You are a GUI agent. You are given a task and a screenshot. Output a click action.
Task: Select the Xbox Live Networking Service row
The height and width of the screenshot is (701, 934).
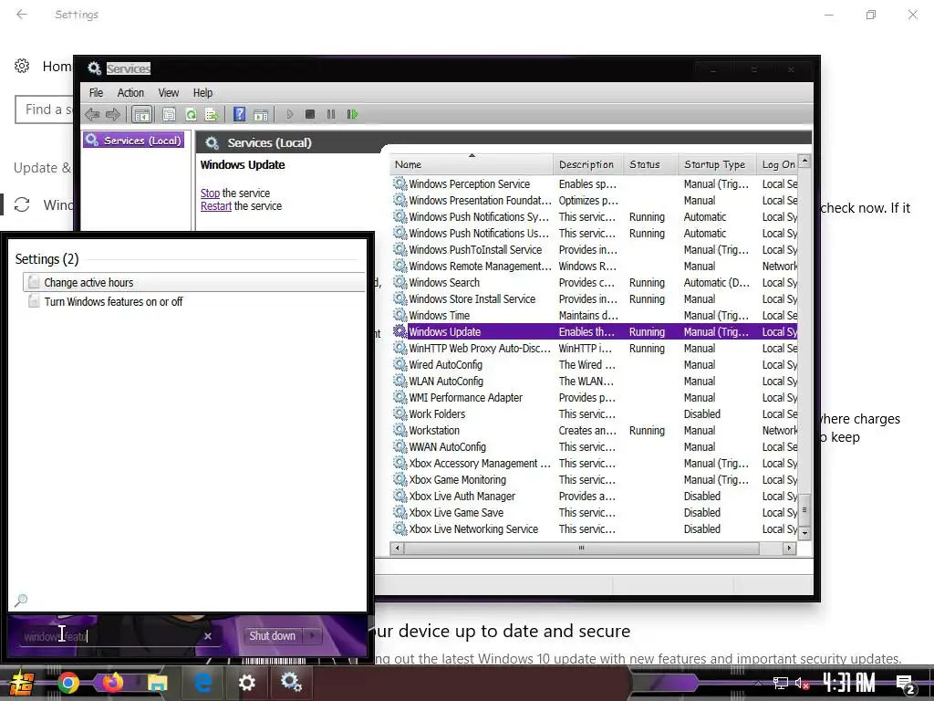pyautogui.click(x=595, y=528)
